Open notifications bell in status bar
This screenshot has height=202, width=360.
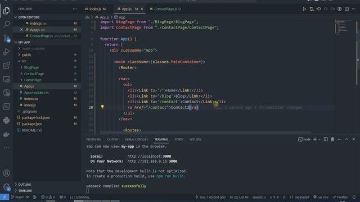click(x=354, y=197)
